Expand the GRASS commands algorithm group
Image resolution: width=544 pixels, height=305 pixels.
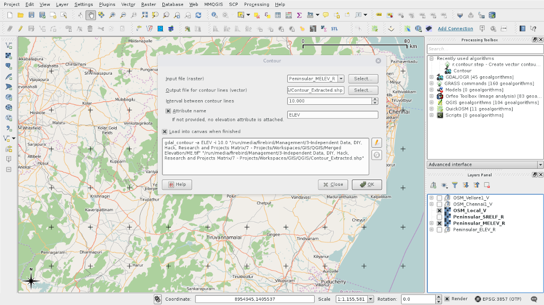click(432, 83)
